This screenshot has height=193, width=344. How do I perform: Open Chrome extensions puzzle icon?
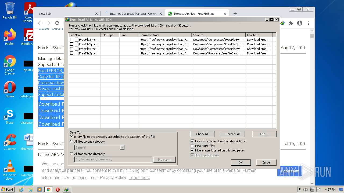pyautogui.click(x=291, y=23)
